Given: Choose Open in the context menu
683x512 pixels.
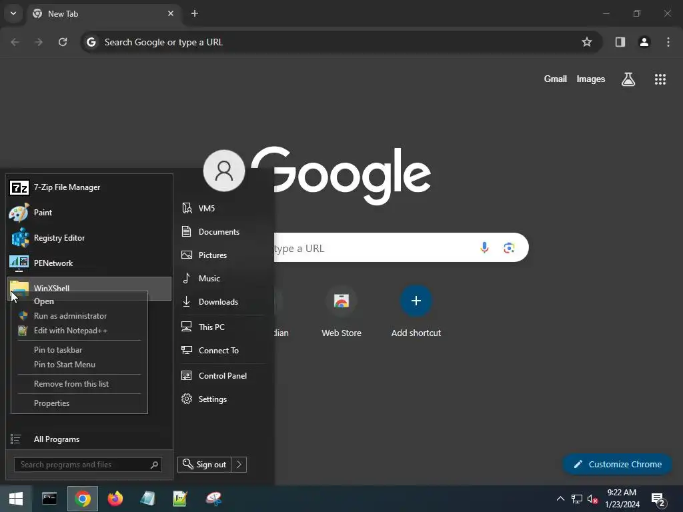Looking at the screenshot, I should click(79, 301).
